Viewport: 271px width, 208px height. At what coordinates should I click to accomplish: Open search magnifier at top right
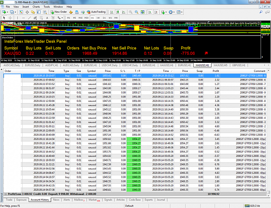[x=261, y=12]
